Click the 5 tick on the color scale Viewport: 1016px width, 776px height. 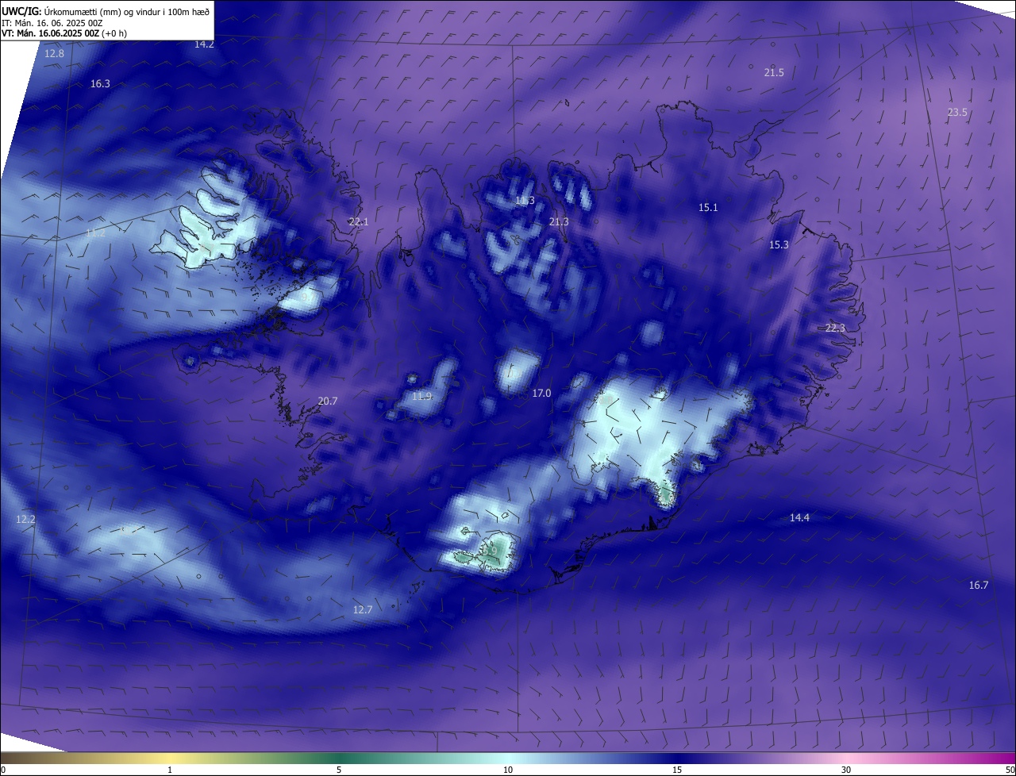point(339,770)
